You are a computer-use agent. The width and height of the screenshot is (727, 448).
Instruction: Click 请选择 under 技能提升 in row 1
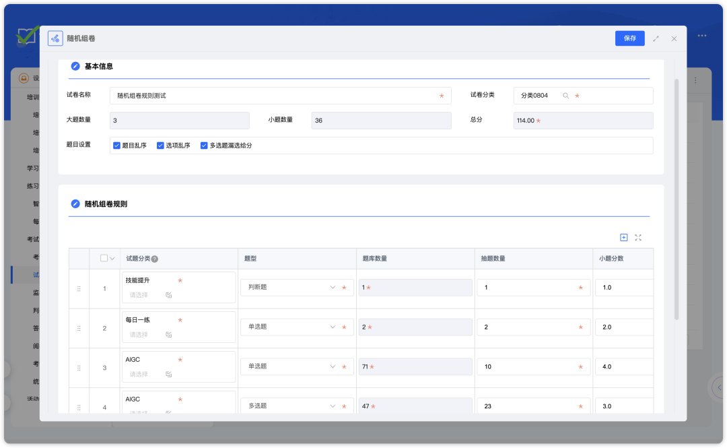click(139, 294)
